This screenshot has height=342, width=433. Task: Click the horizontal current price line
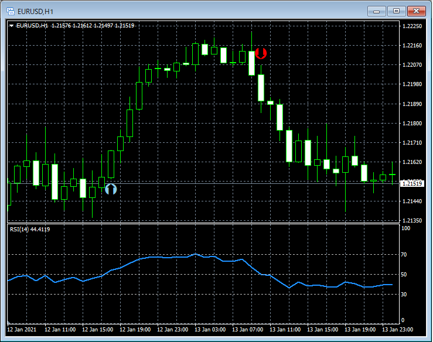pos(203,183)
